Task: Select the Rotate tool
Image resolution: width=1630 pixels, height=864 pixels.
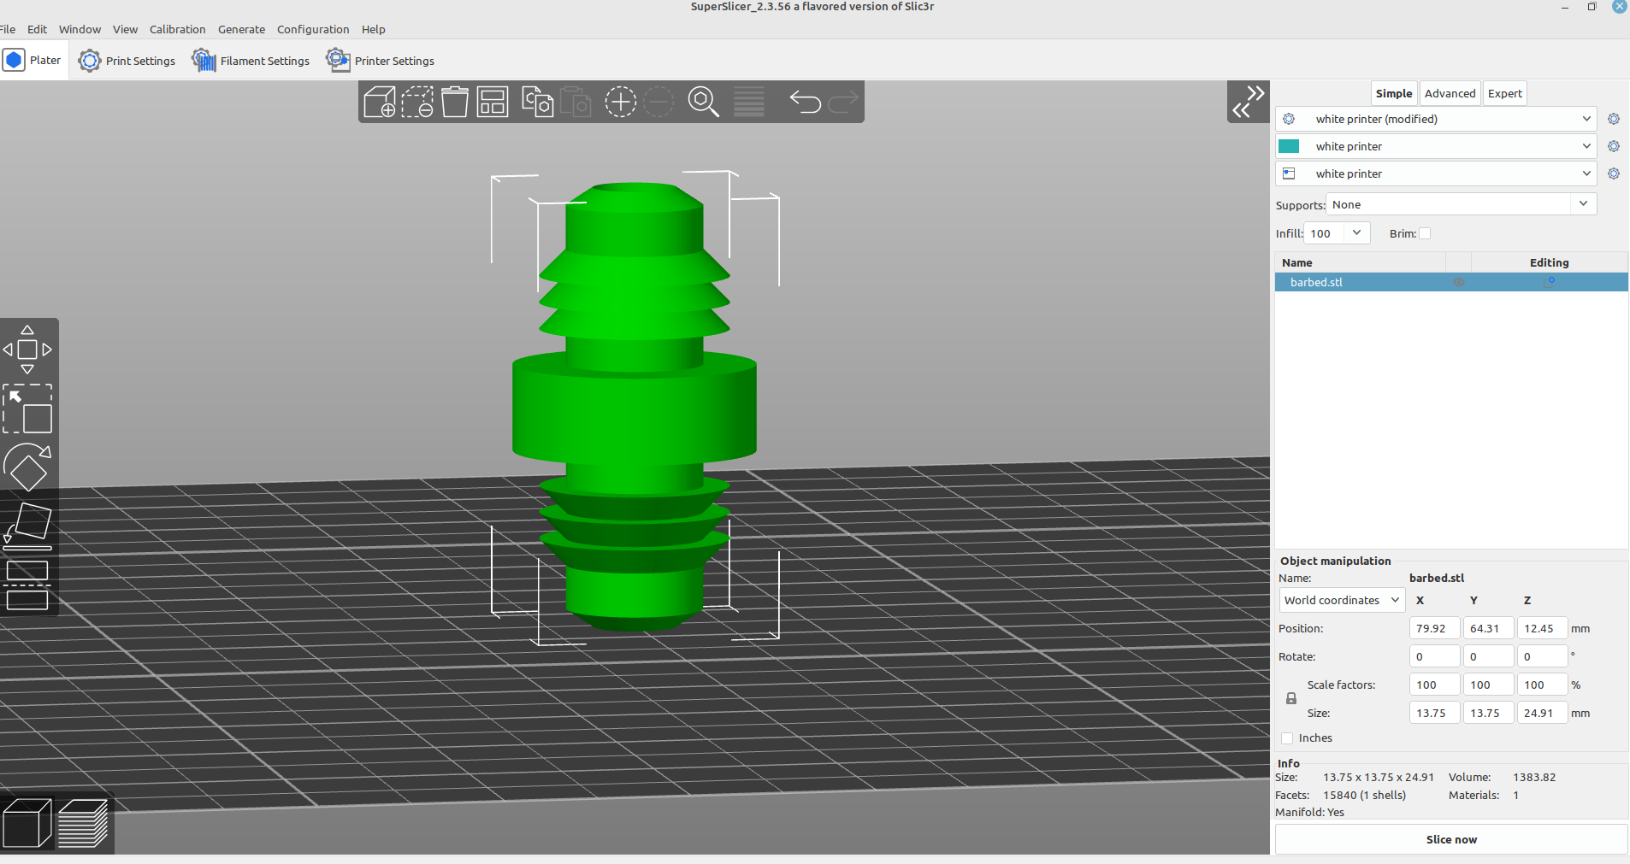Action: coord(28,467)
